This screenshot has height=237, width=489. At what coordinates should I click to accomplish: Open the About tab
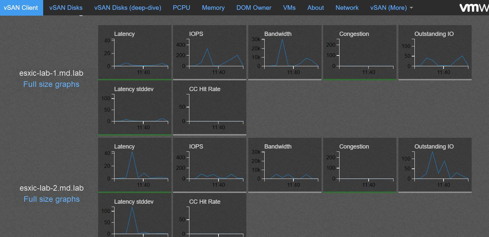(x=316, y=8)
